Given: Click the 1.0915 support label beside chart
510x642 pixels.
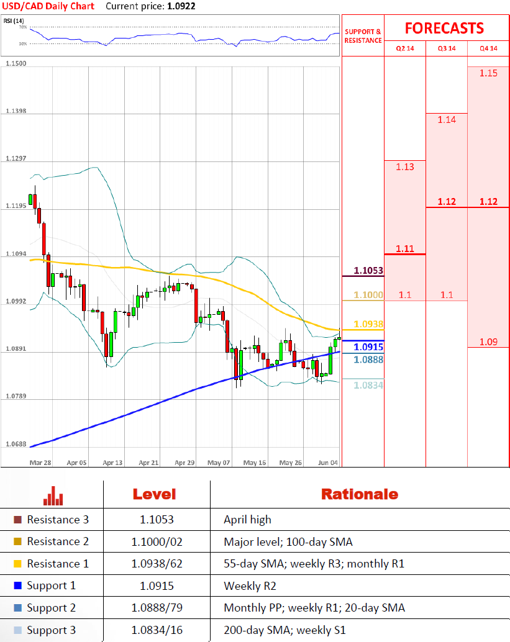Looking at the screenshot, I should [x=368, y=347].
